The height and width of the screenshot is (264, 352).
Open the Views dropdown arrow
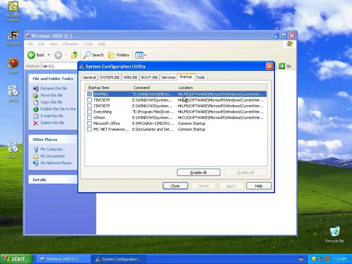coord(145,55)
